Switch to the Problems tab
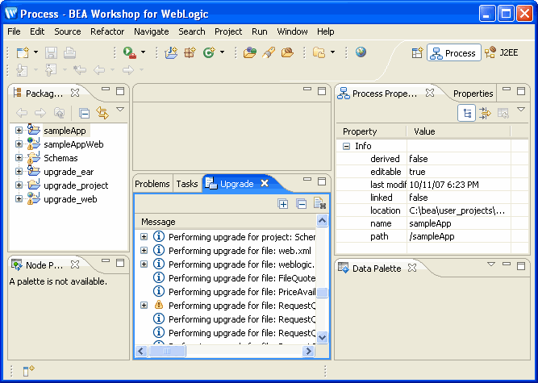 click(152, 184)
